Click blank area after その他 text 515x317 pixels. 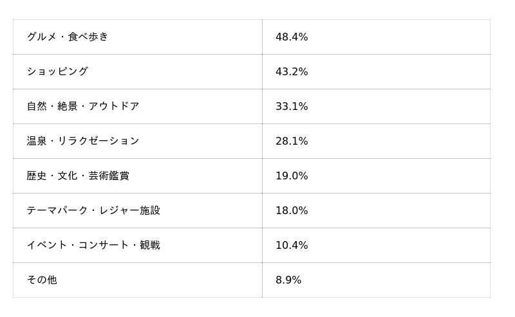(x=161, y=280)
